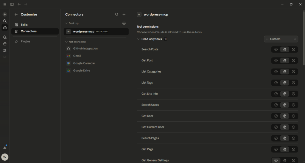The width and height of the screenshot is (305, 163).
Task: Block the Get Post tool
Action: (x=293, y=61)
